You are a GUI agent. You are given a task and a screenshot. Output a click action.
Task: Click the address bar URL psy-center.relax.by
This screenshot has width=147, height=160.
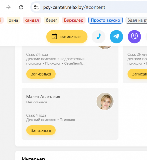74,7
